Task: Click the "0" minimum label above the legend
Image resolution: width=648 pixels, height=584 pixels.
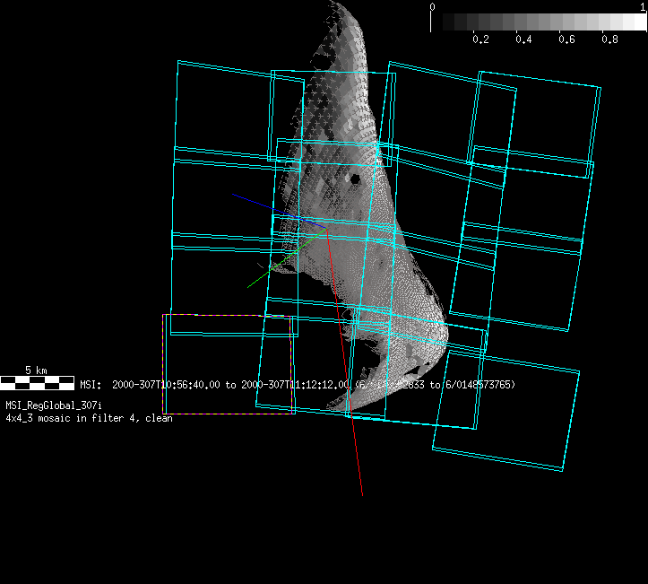Action: coord(433,6)
